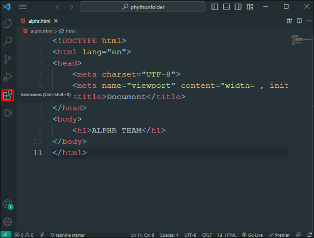This screenshot has height=238, width=314.
Task: Toggle the secondary side bar layout button
Action: (x=237, y=7)
